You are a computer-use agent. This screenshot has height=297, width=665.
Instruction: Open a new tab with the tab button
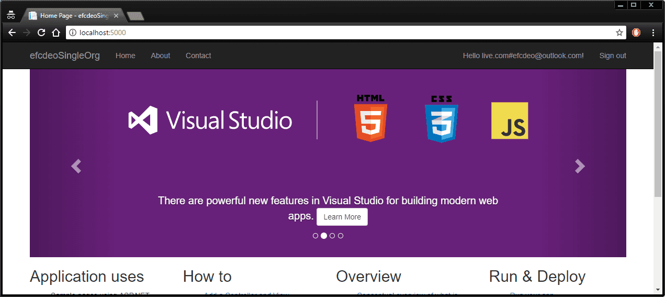pos(136,16)
